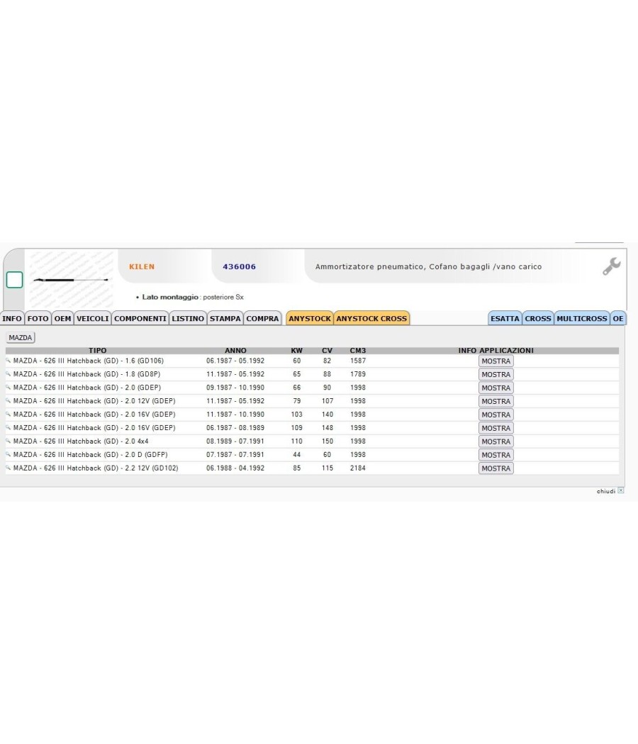Click the CV column header

click(x=327, y=350)
